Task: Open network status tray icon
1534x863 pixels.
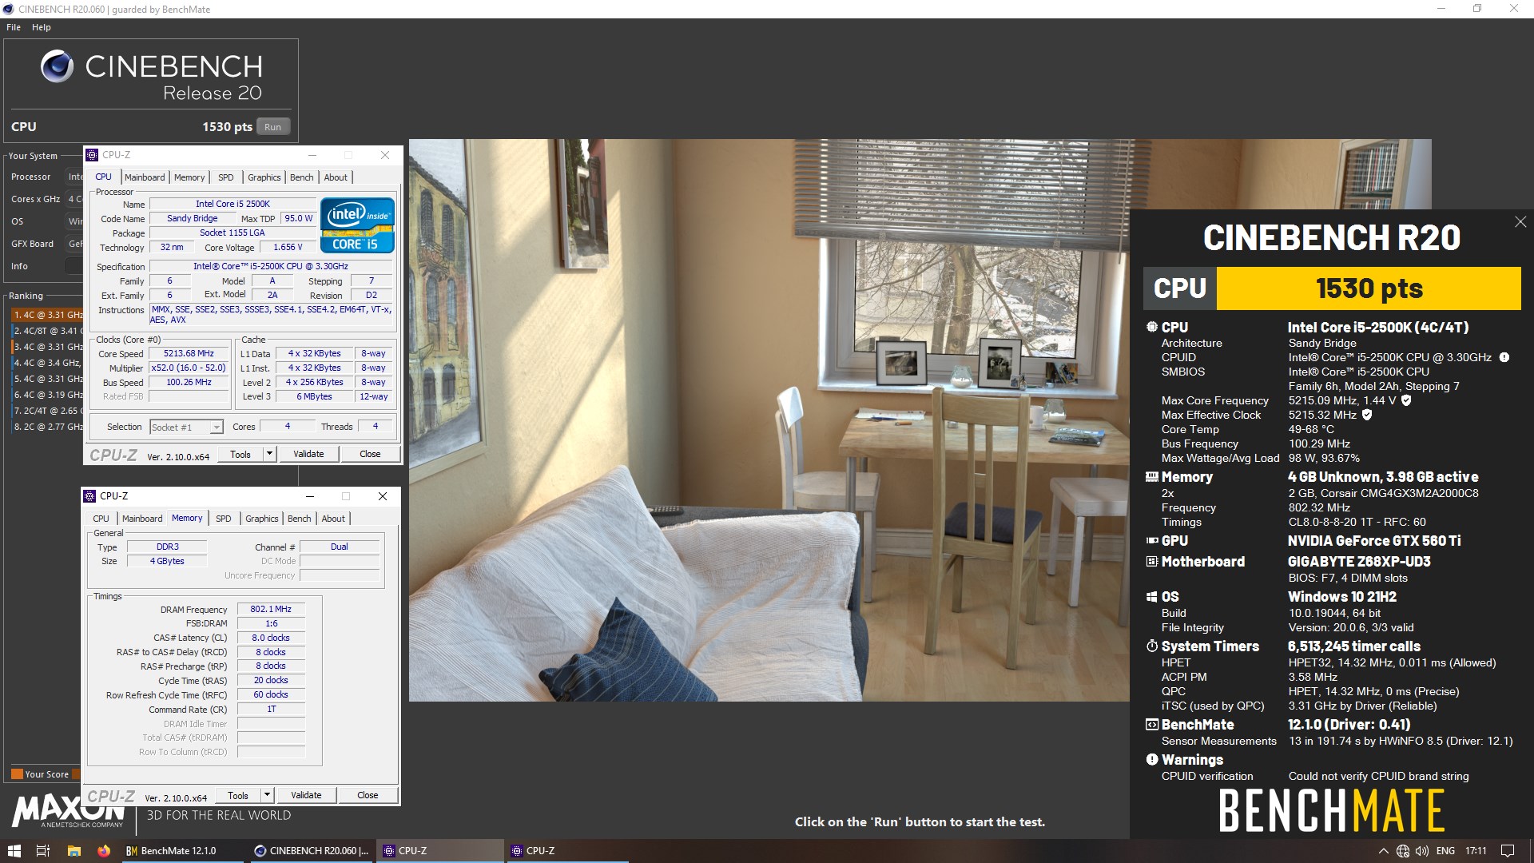Action: (x=1403, y=851)
